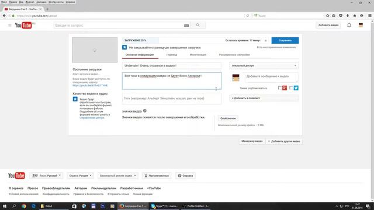
Task: Open the 'Журнал' menu in Firefox
Action: click(x=30, y=2)
